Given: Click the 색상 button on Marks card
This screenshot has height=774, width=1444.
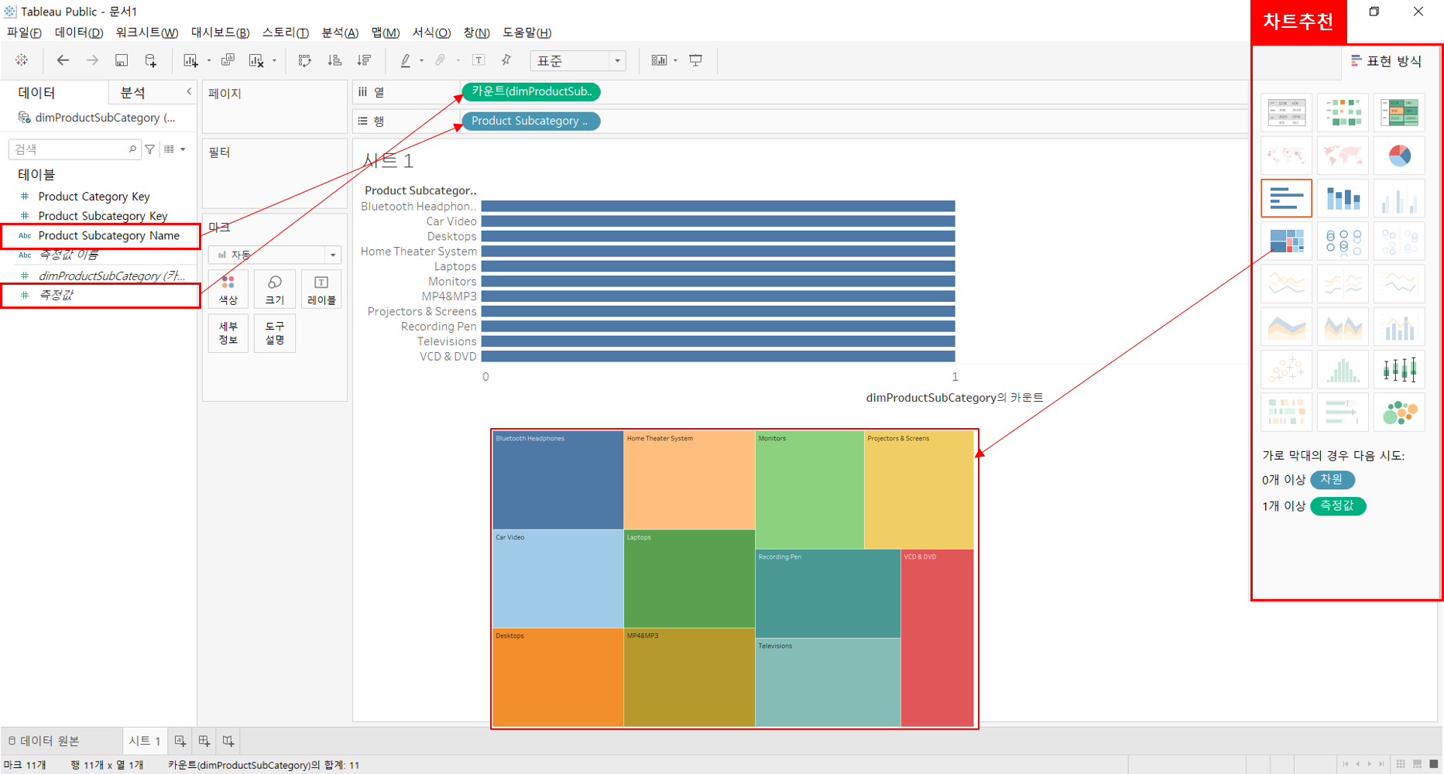Looking at the screenshot, I should click(228, 289).
